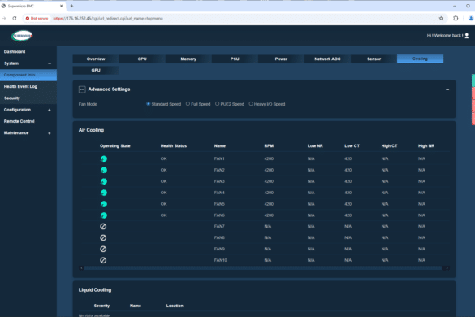Select PUE2 Speed fan mode

(218, 104)
